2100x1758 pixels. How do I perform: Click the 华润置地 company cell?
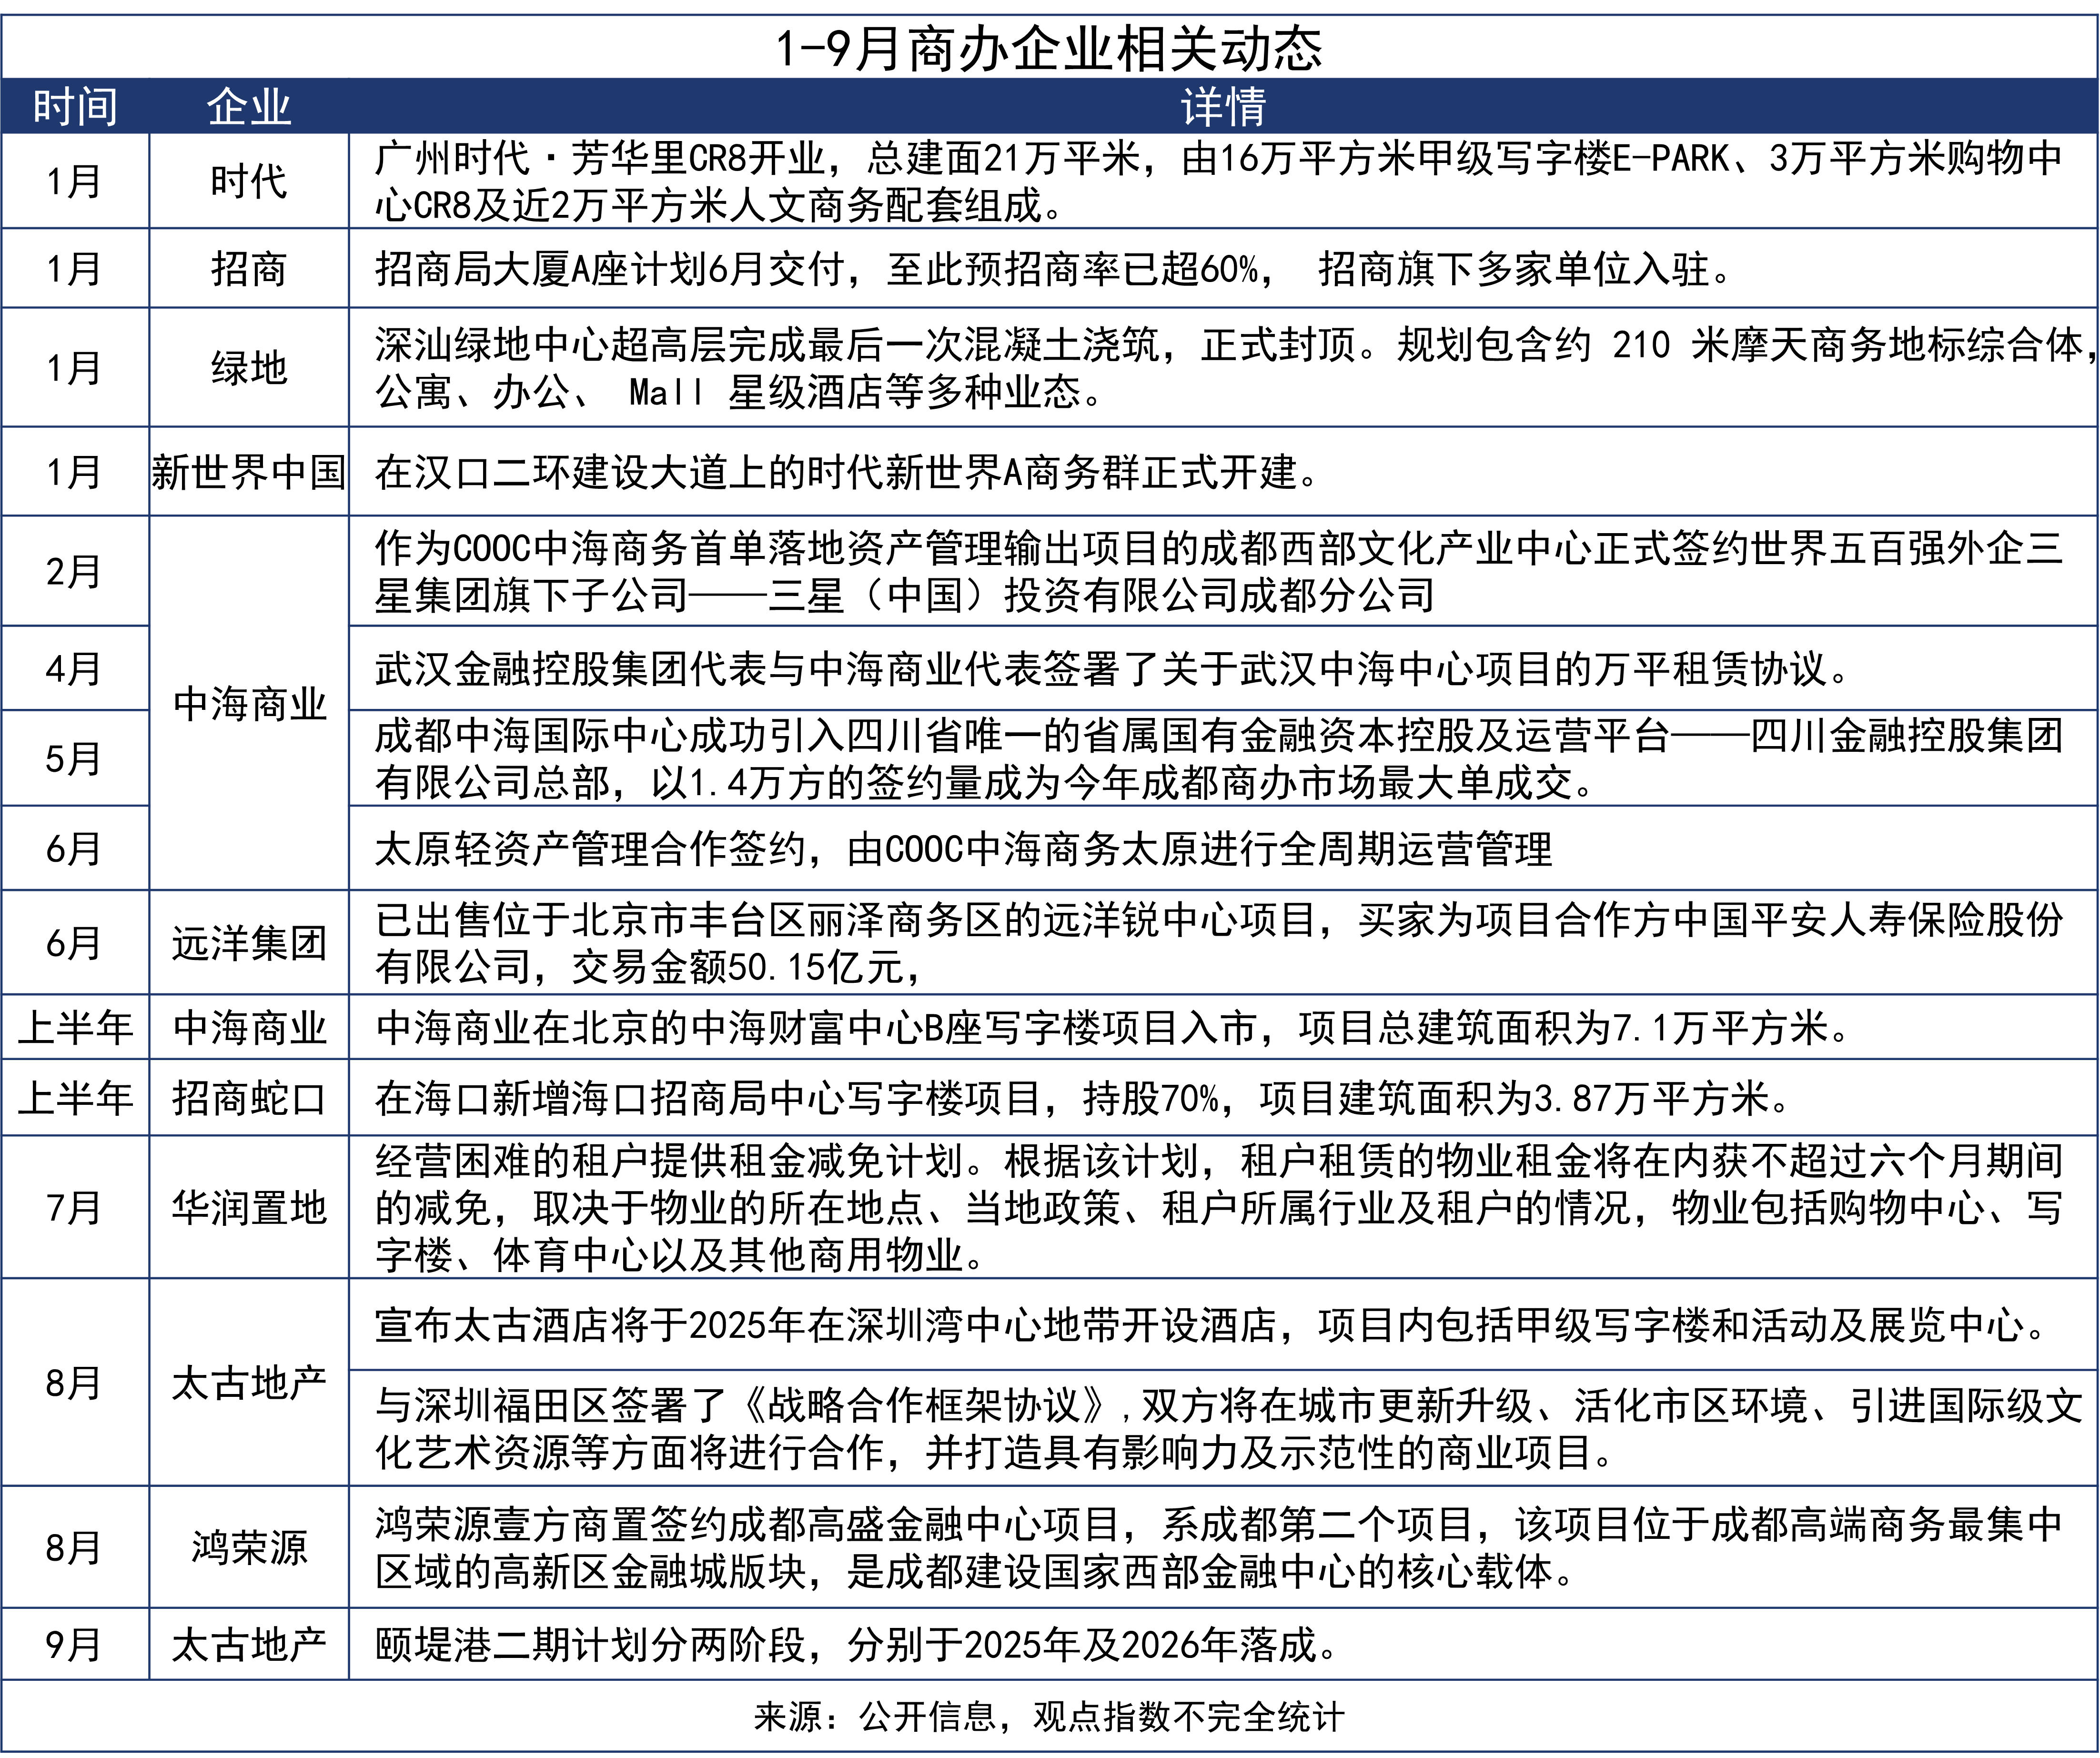click(x=249, y=1207)
